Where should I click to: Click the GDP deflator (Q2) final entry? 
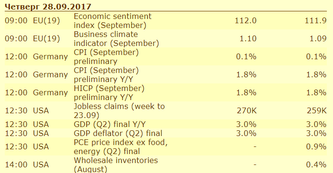pyautogui.click(x=118, y=133)
